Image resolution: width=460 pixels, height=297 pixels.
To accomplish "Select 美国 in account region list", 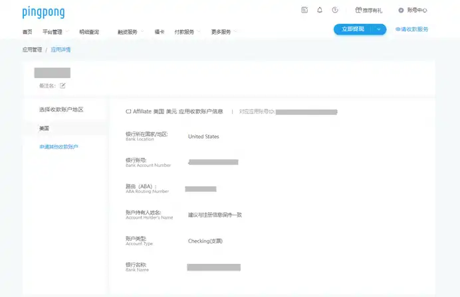I will click(65, 129).
